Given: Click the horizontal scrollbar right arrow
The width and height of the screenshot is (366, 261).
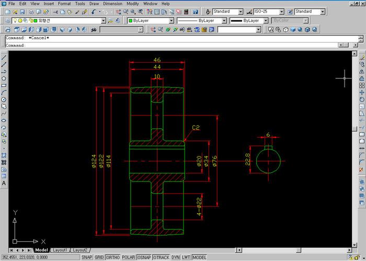Looking at the screenshot, I should (349, 250).
